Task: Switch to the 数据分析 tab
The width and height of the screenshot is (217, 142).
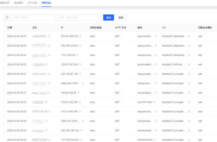Action: (5, 3)
